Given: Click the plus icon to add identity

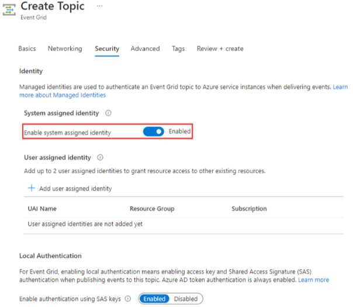Looking at the screenshot, I should point(32,188).
